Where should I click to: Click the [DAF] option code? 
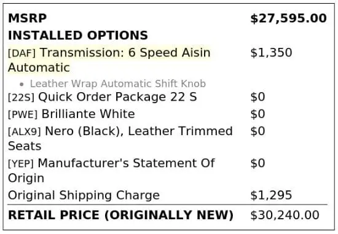pyautogui.click(x=22, y=53)
